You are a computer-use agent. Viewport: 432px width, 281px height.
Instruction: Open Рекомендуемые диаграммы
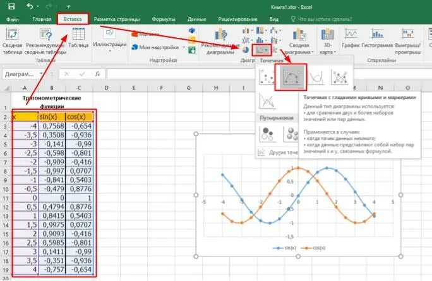(220, 41)
